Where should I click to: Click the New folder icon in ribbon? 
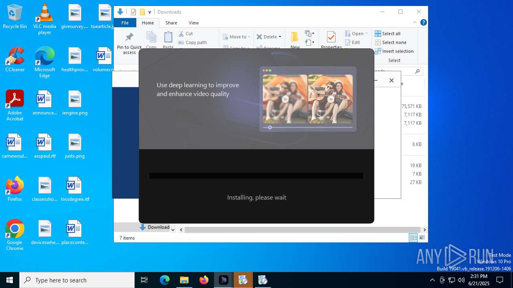coord(295,40)
